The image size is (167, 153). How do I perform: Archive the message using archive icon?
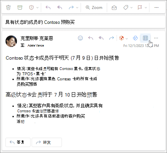20,7
